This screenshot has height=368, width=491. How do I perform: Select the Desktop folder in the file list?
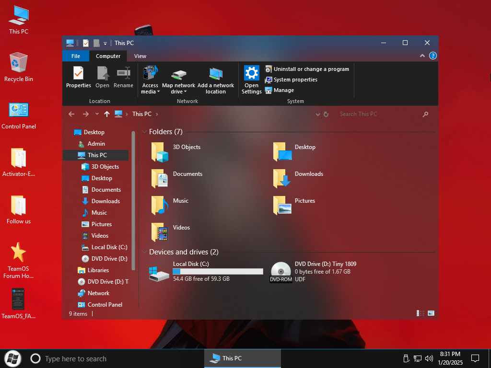(294, 152)
